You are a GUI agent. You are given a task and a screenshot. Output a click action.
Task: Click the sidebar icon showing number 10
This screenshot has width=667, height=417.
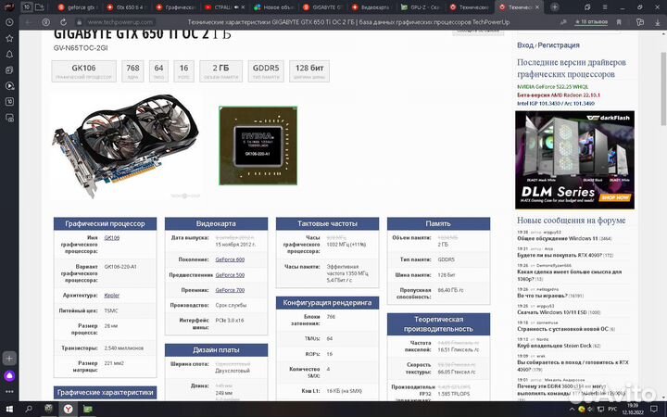click(9, 102)
